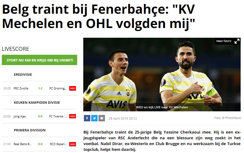
Task: Click the LIVESCORE heading
Action: point(16,49)
